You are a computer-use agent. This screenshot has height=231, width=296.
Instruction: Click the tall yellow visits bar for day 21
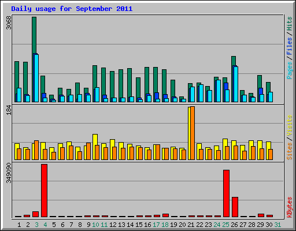(189, 133)
